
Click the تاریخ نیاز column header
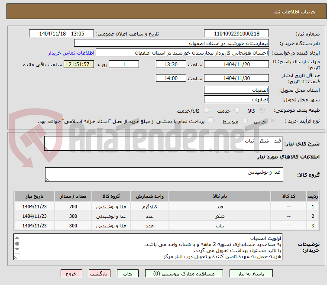(34, 196)
